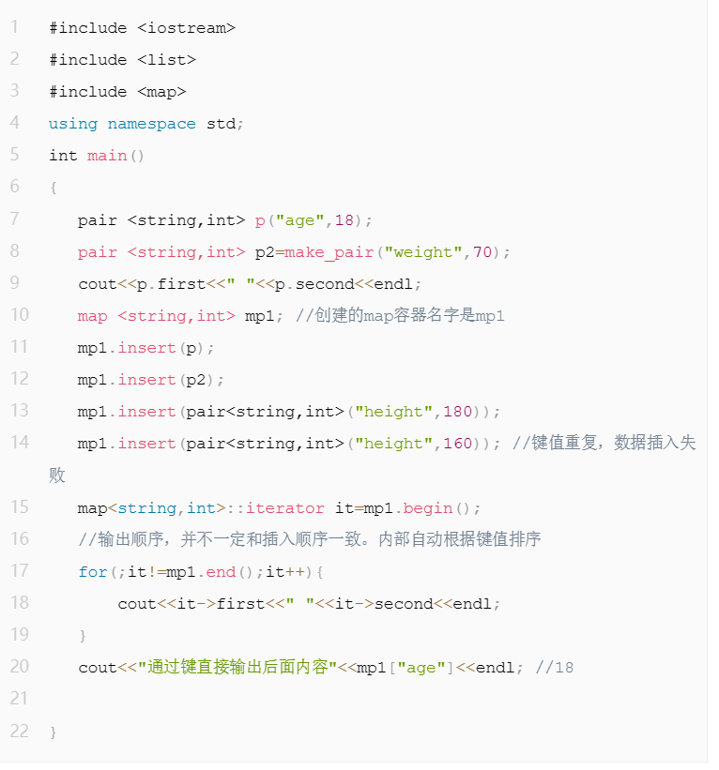Click the //18 comment on line 20
The height and width of the screenshot is (770, 719).
point(554,668)
